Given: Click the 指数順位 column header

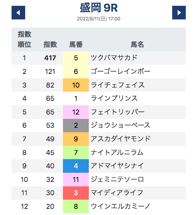Looking at the screenshot, I should click(x=24, y=39).
